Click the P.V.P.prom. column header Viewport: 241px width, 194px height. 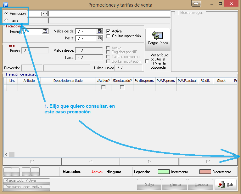[x=166, y=81]
